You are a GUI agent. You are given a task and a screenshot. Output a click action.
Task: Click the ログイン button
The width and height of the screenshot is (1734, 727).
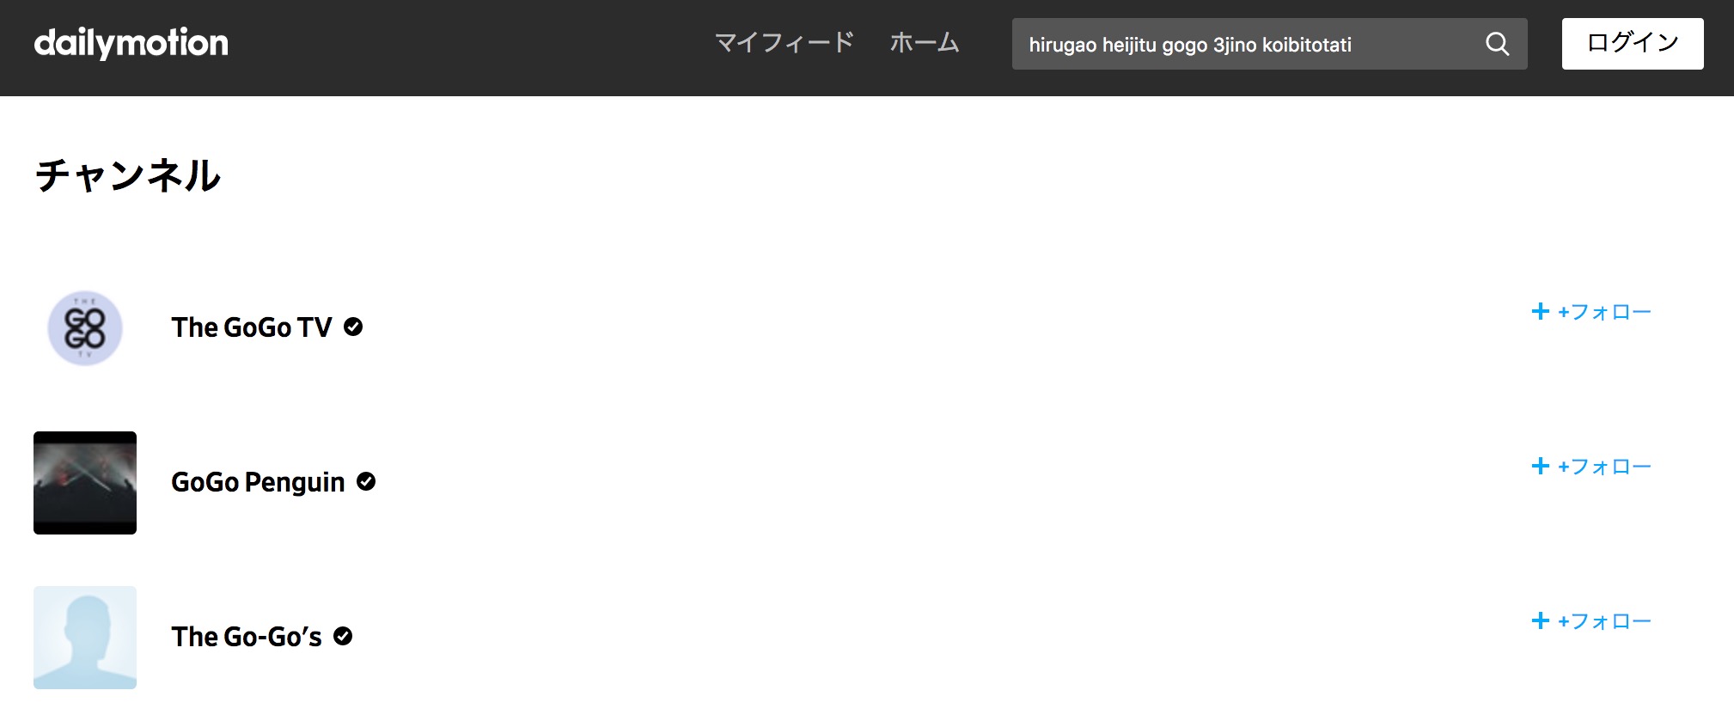(x=1633, y=44)
